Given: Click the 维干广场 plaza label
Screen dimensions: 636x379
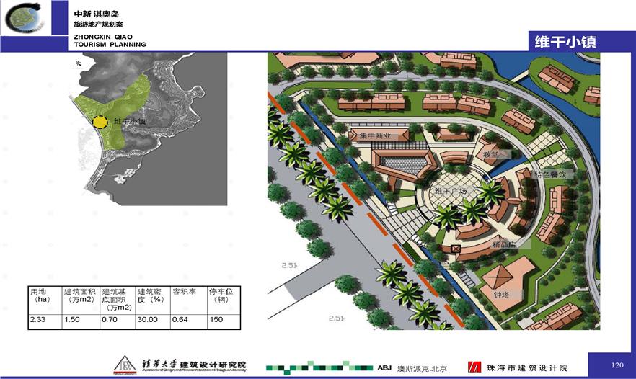Looking at the screenshot, I should pyautogui.click(x=451, y=191).
